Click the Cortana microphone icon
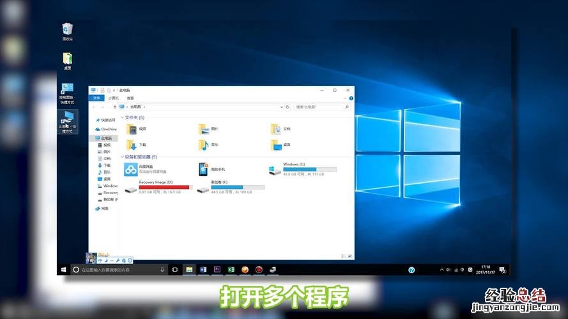Screen dimensions: 568x319 click(x=162, y=270)
